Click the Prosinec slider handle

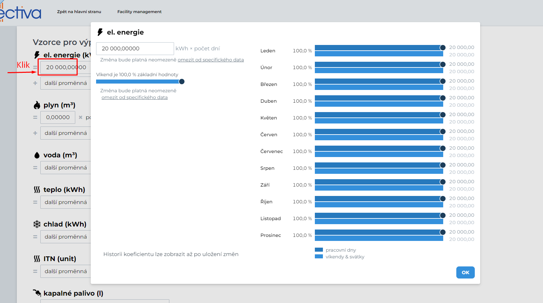click(x=443, y=232)
